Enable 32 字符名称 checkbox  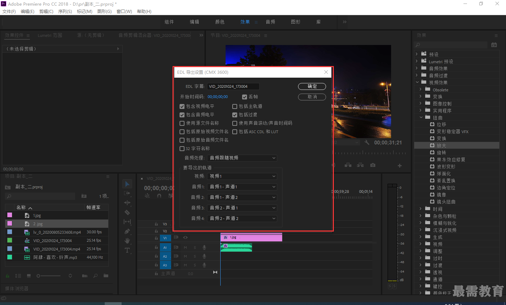coord(182,149)
